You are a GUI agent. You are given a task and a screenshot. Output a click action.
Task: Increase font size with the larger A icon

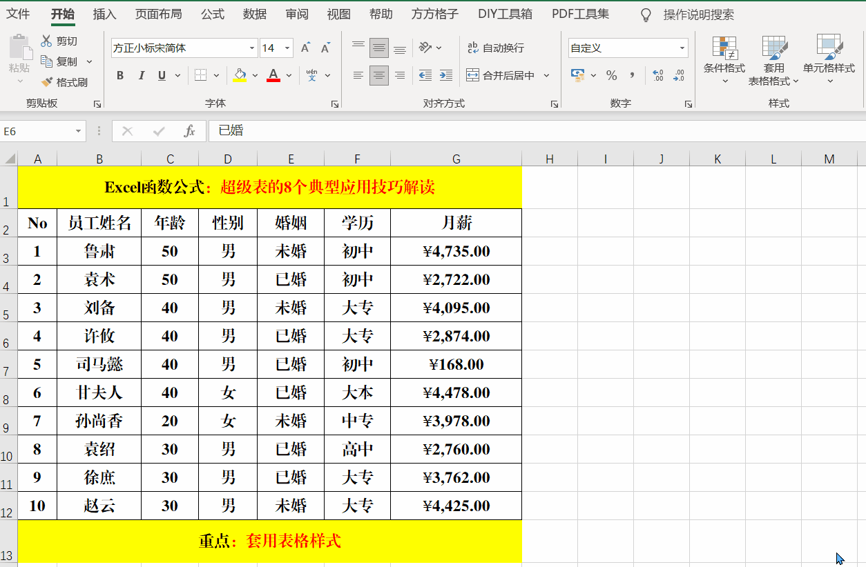(x=305, y=48)
